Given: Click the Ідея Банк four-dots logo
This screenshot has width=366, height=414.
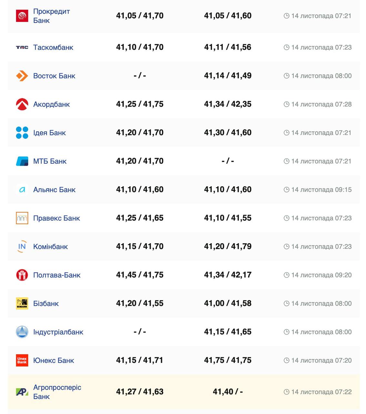Looking at the screenshot, I should [22, 133].
